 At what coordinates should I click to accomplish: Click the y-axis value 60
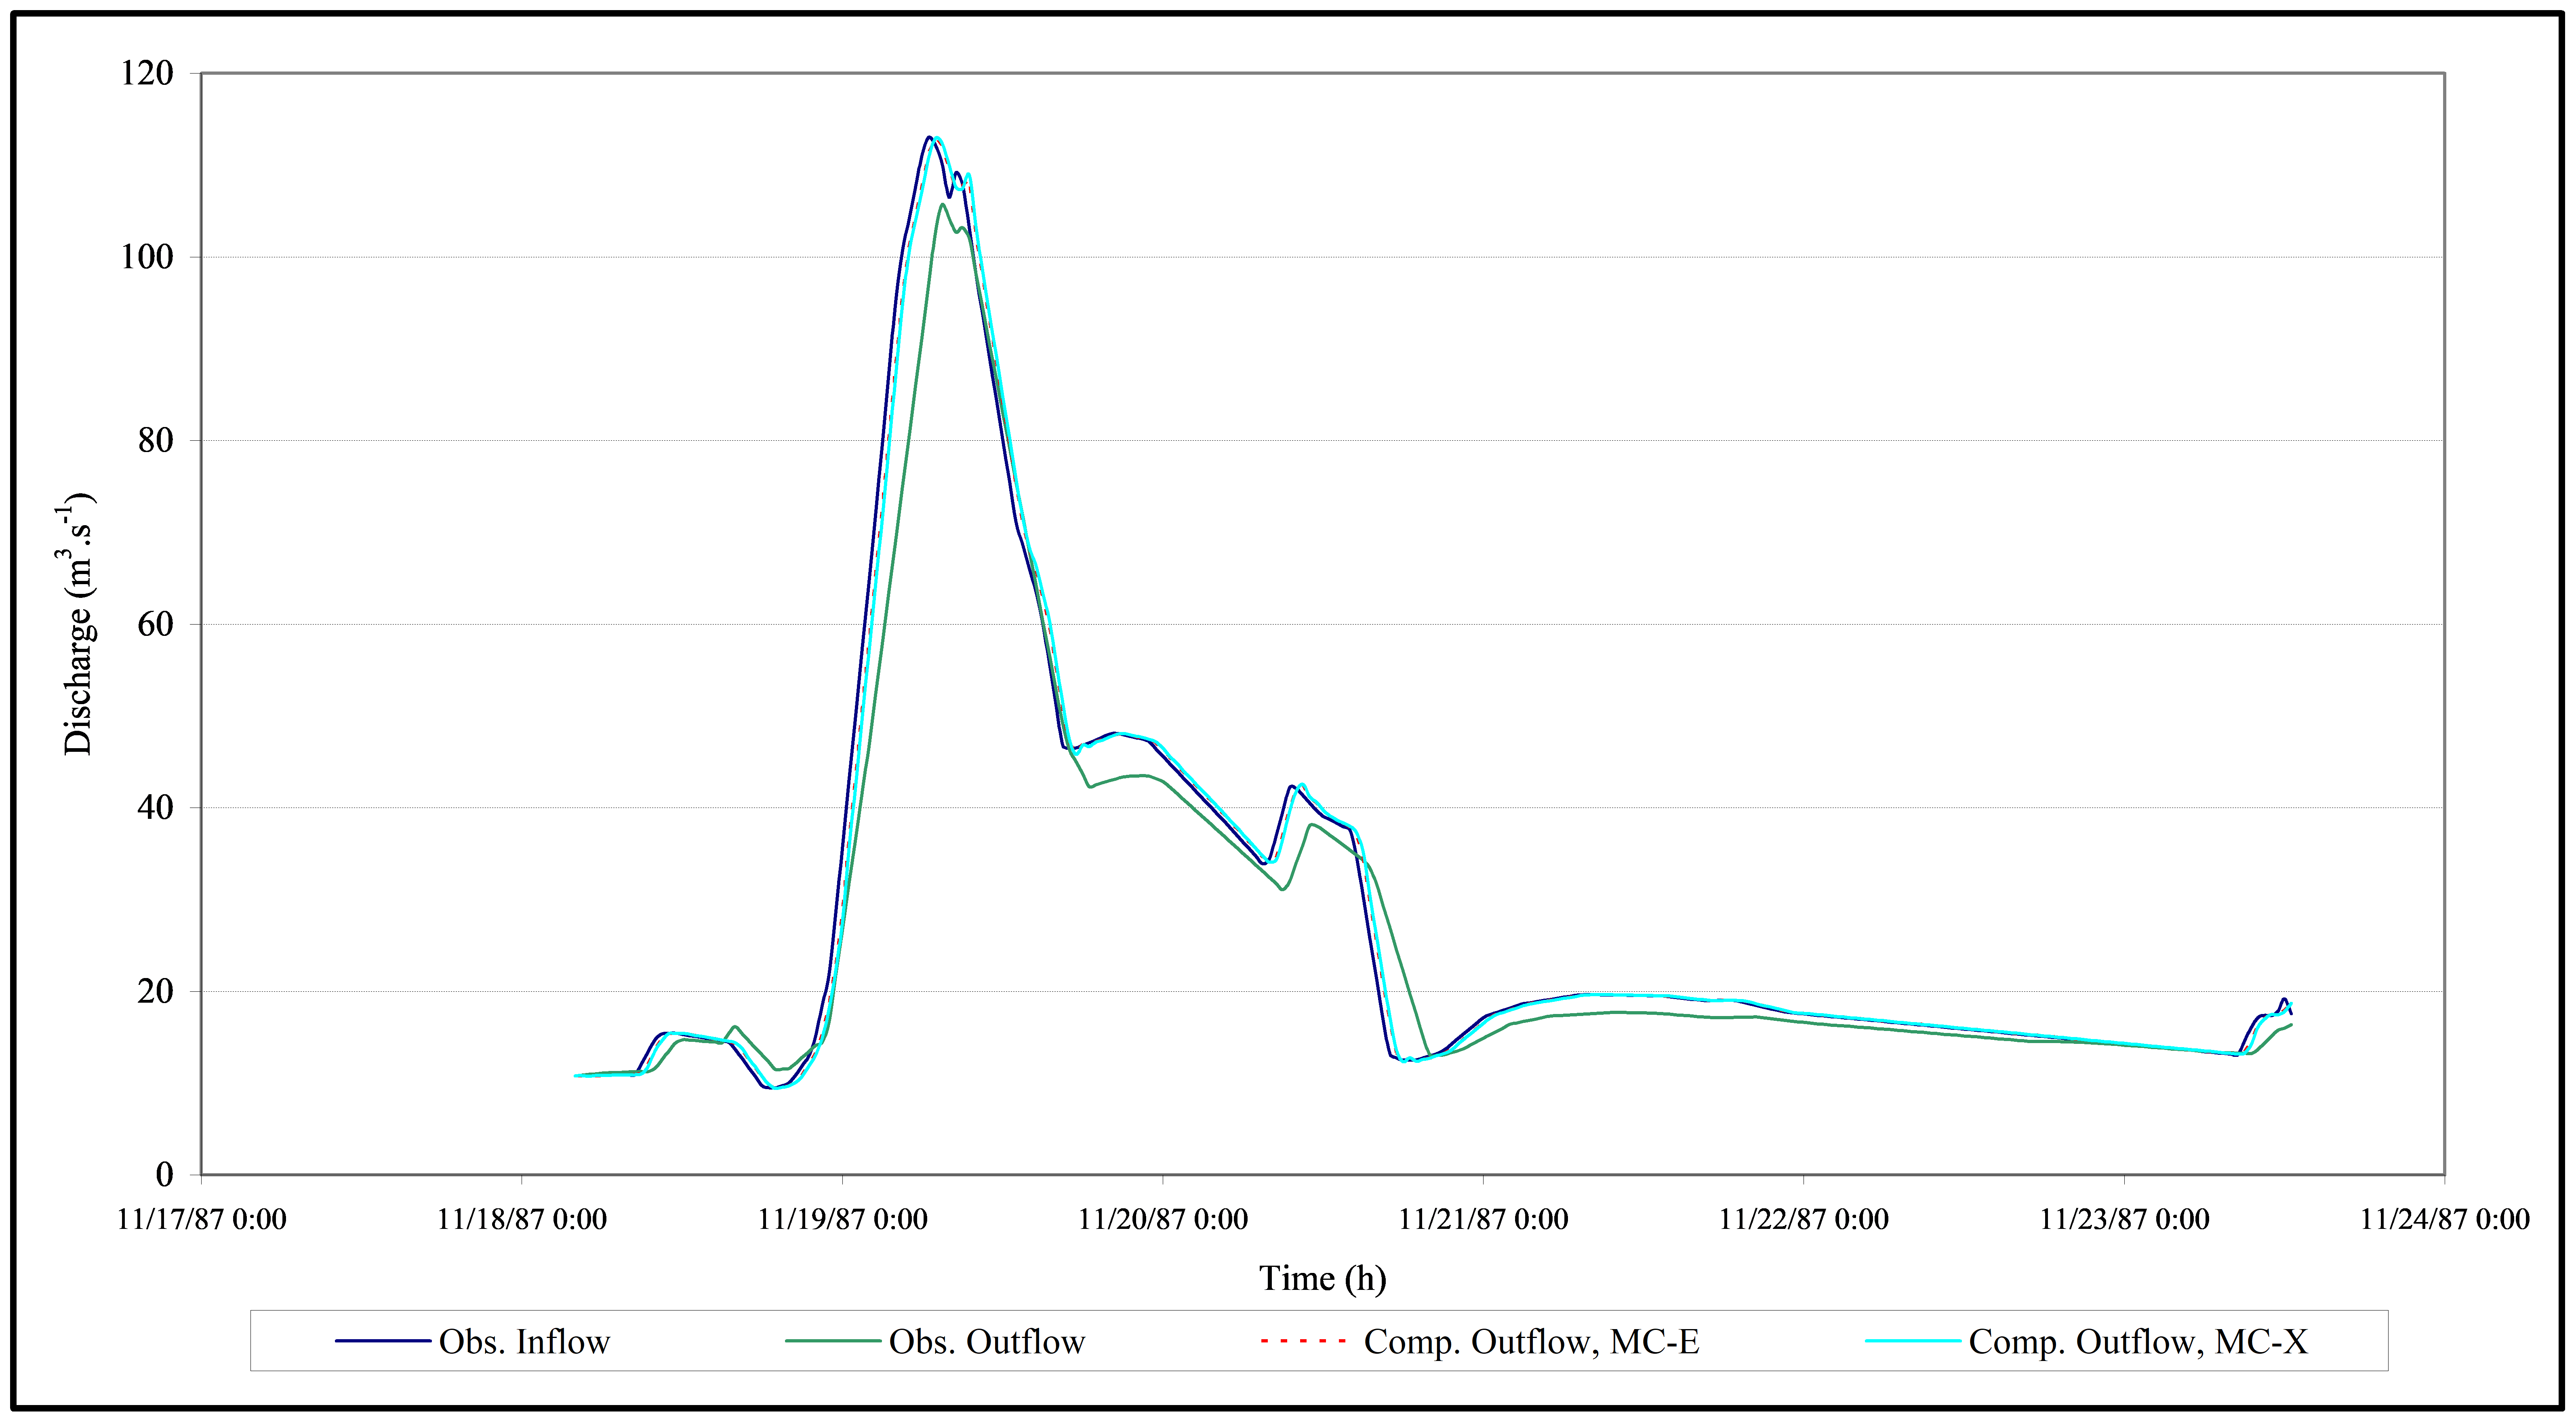(156, 624)
